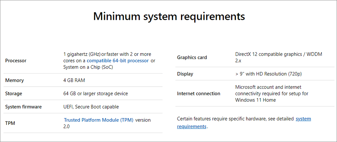
Task: Click the Certain features require hardware note
Action: 235,119
